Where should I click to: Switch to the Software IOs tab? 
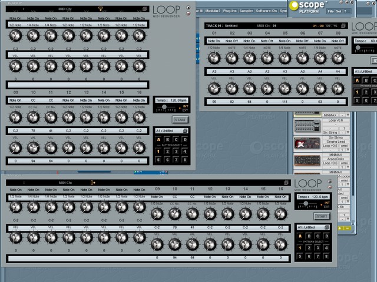tap(266, 11)
